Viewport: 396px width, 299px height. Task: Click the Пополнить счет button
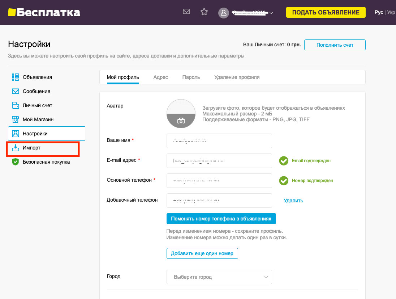click(x=335, y=45)
